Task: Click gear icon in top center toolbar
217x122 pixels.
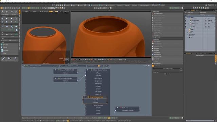Action: tap(111, 8)
